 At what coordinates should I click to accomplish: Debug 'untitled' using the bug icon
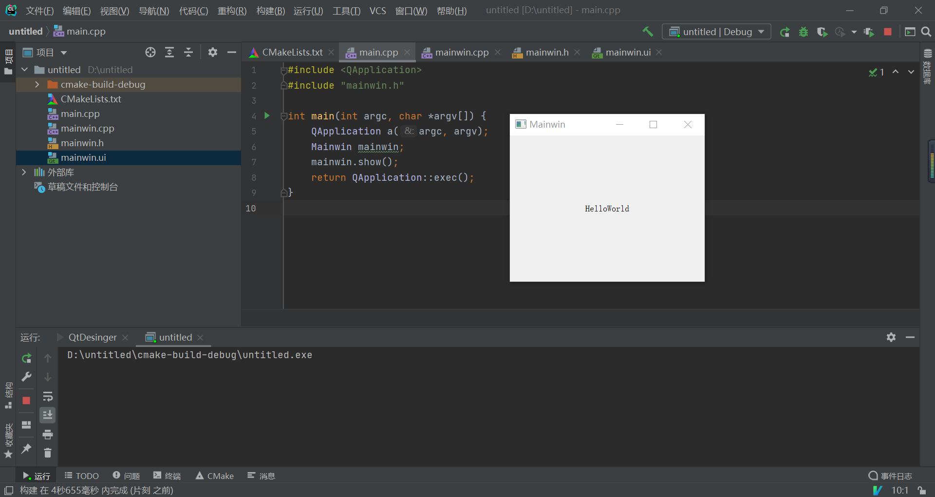pyautogui.click(x=804, y=31)
